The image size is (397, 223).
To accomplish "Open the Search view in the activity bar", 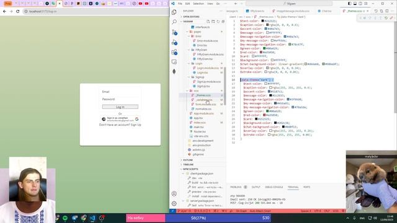I will [x=174, y=22].
